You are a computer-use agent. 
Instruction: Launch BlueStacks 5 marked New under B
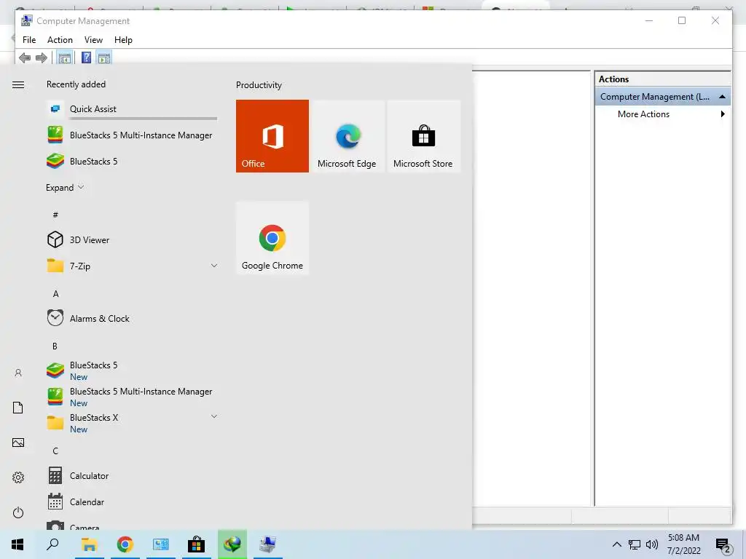132,370
